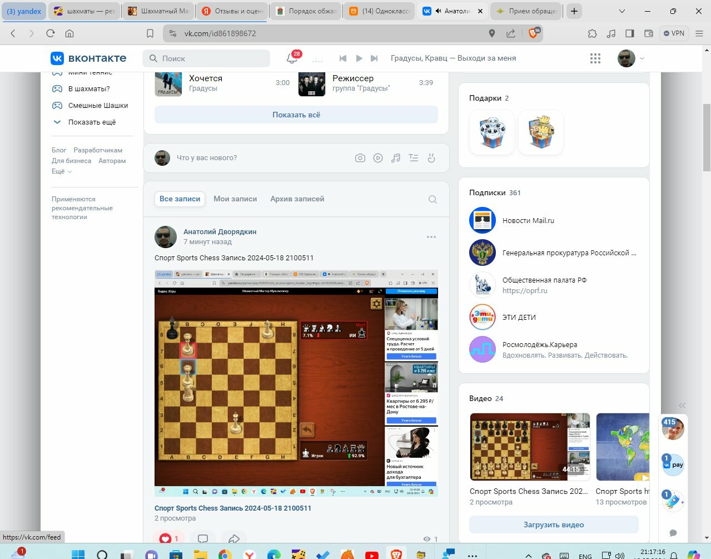Open browser extensions puzzle icon
711x559 pixels.
click(x=593, y=33)
